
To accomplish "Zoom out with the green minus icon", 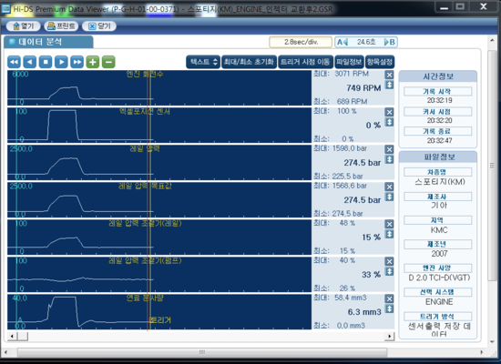I will (108, 62).
